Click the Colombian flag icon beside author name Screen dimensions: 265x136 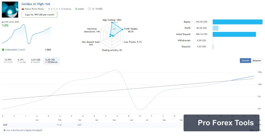click(23, 9)
